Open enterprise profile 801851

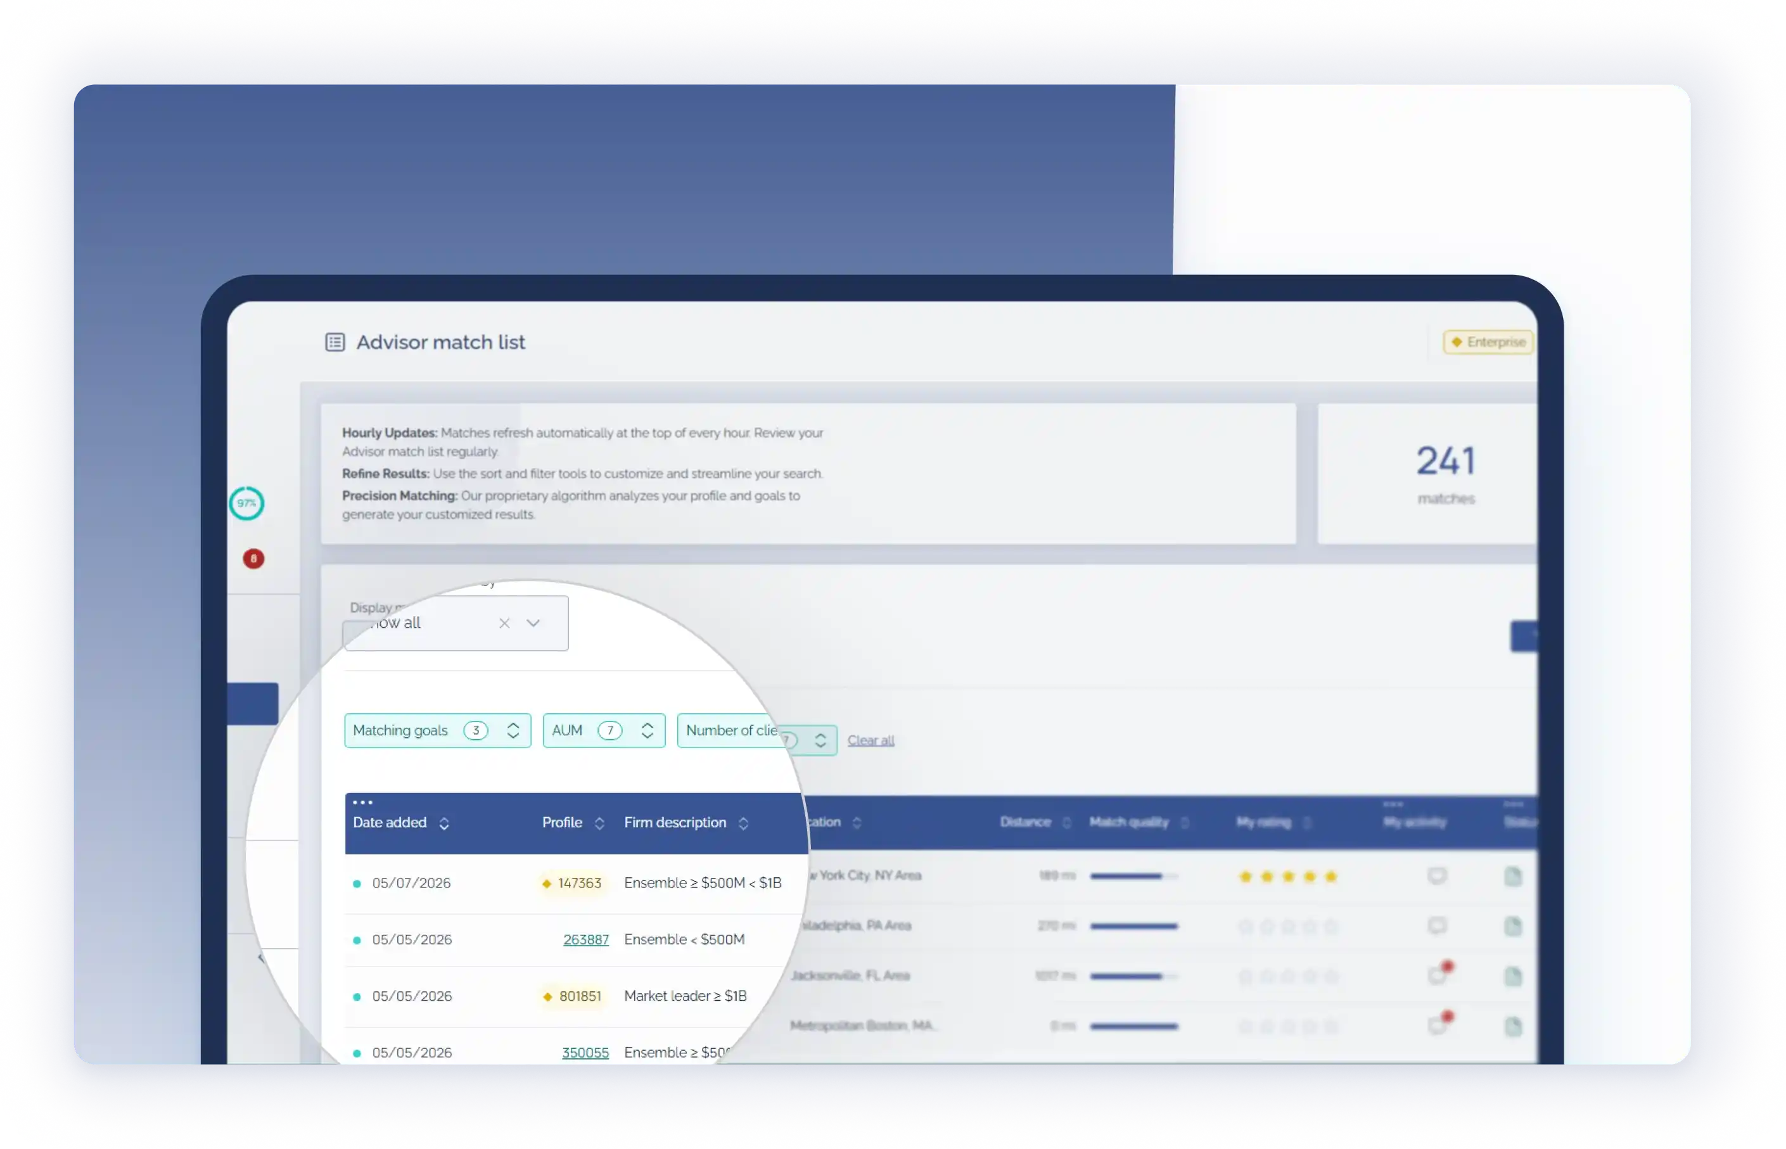coord(573,997)
